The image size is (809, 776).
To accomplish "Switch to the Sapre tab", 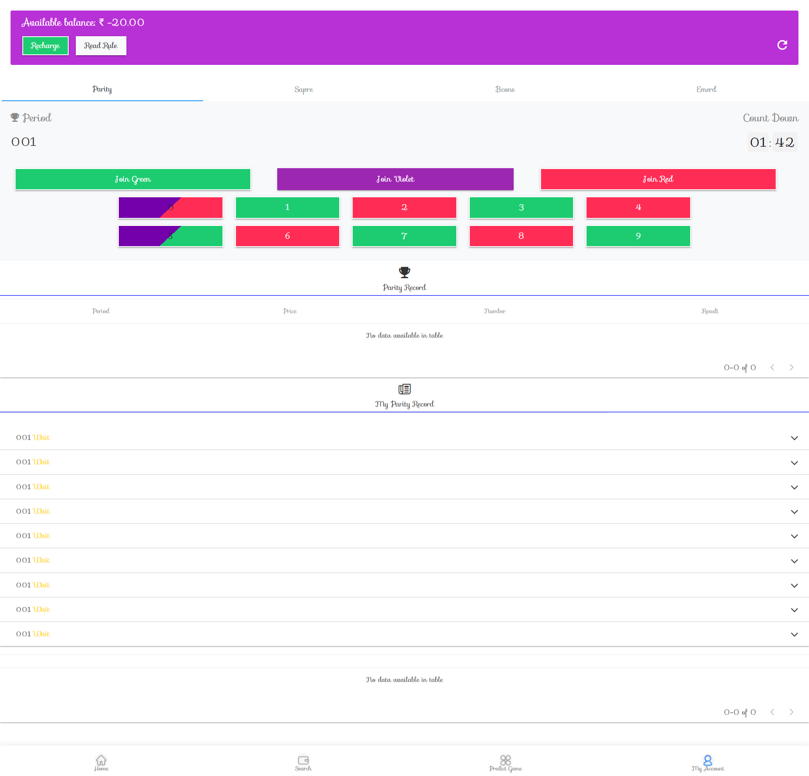I will pos(303,89).
